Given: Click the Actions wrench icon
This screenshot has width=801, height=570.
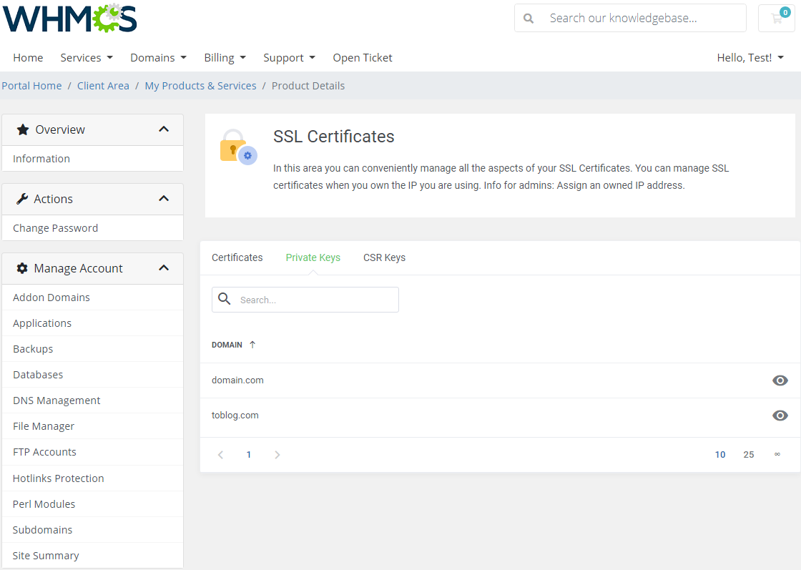Looking at the screenshot, I should pyautogui.click(x=22, y=200).
